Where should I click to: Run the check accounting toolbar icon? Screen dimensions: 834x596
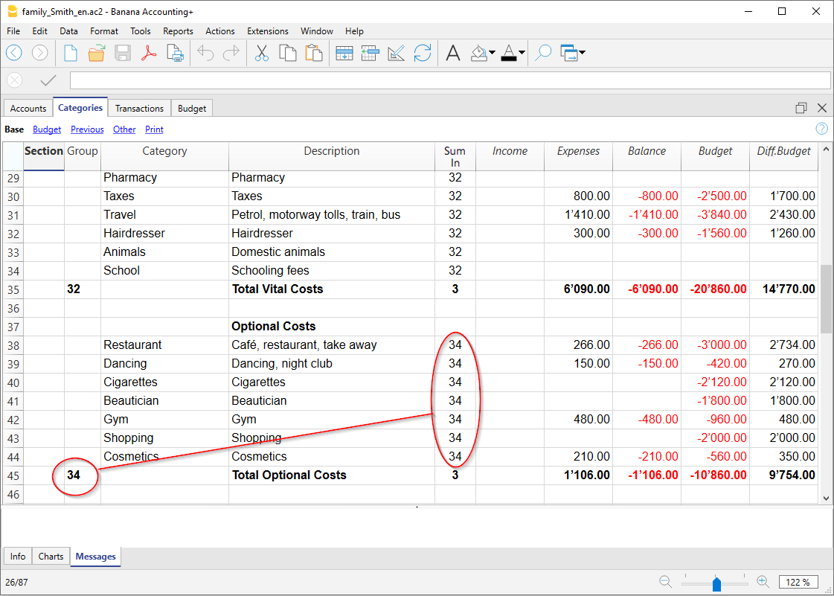(x=397, y=54)
